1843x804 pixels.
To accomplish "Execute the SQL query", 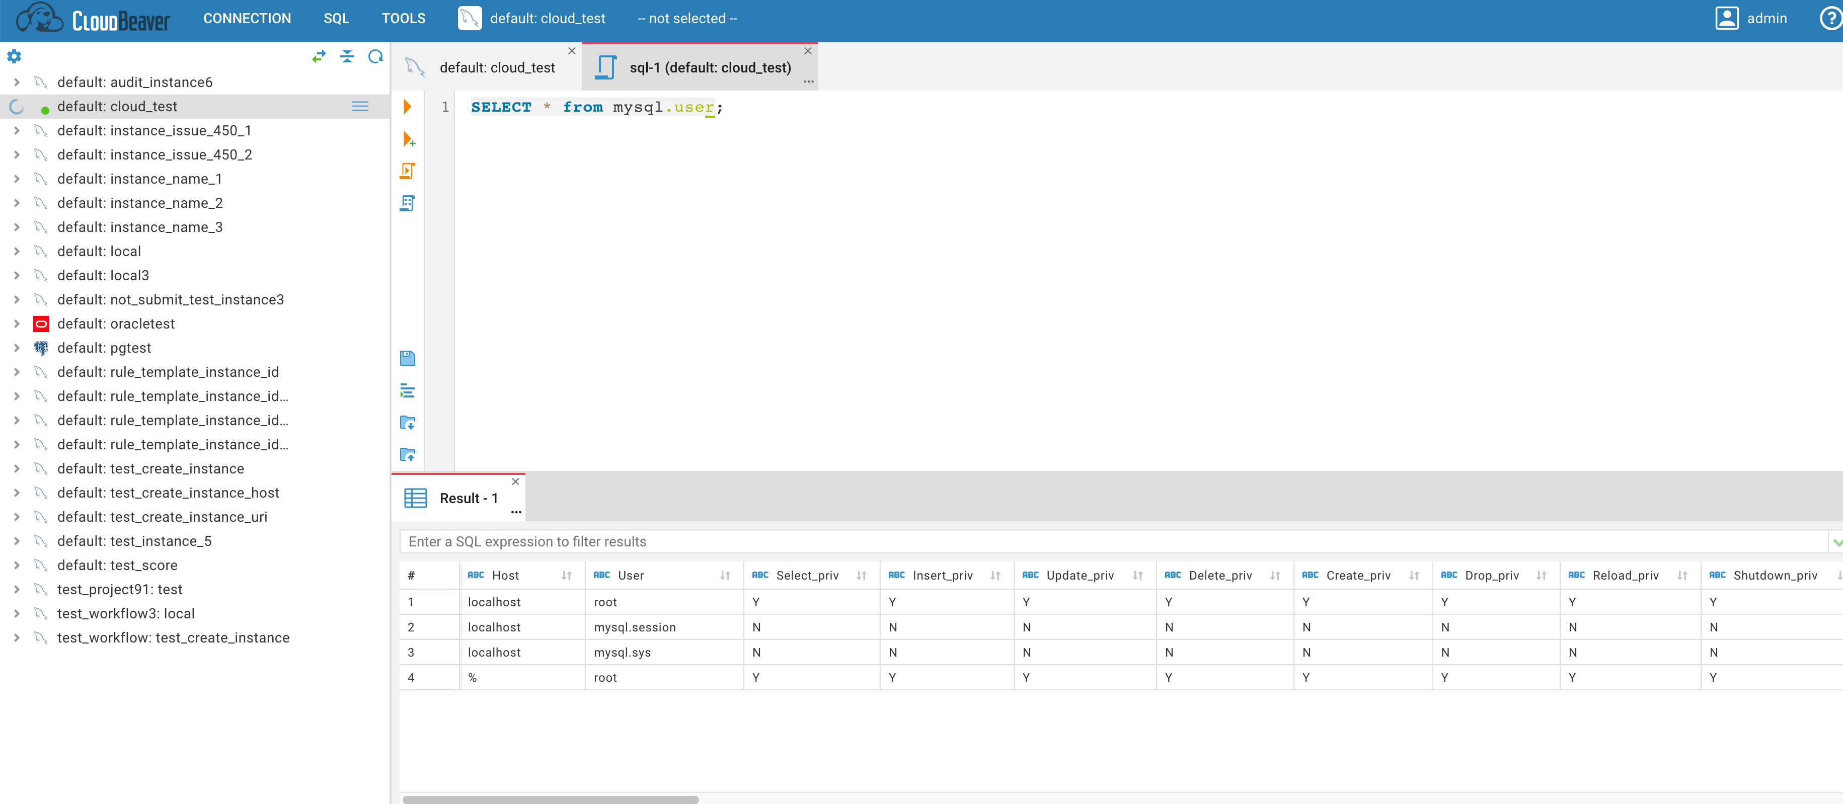I will [x=408, y=107].
